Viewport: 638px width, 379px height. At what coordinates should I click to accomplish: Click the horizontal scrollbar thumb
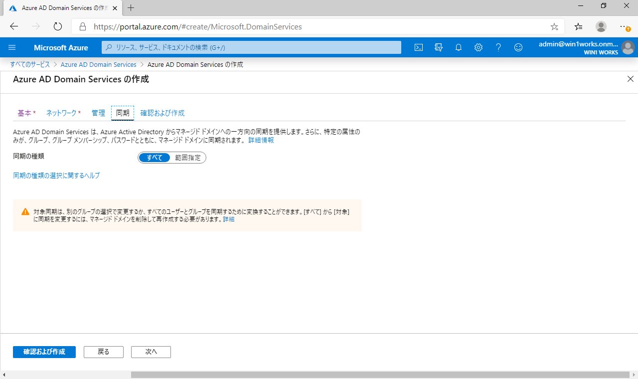tap(380, 375)
